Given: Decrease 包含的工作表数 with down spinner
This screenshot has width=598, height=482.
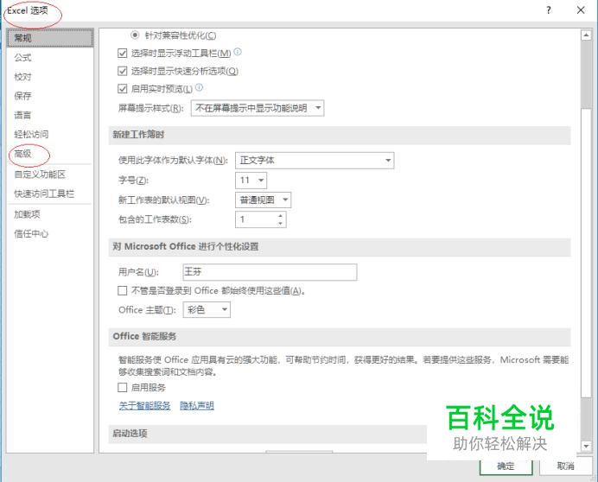Looking at the screenshot, I should point(280,223).
